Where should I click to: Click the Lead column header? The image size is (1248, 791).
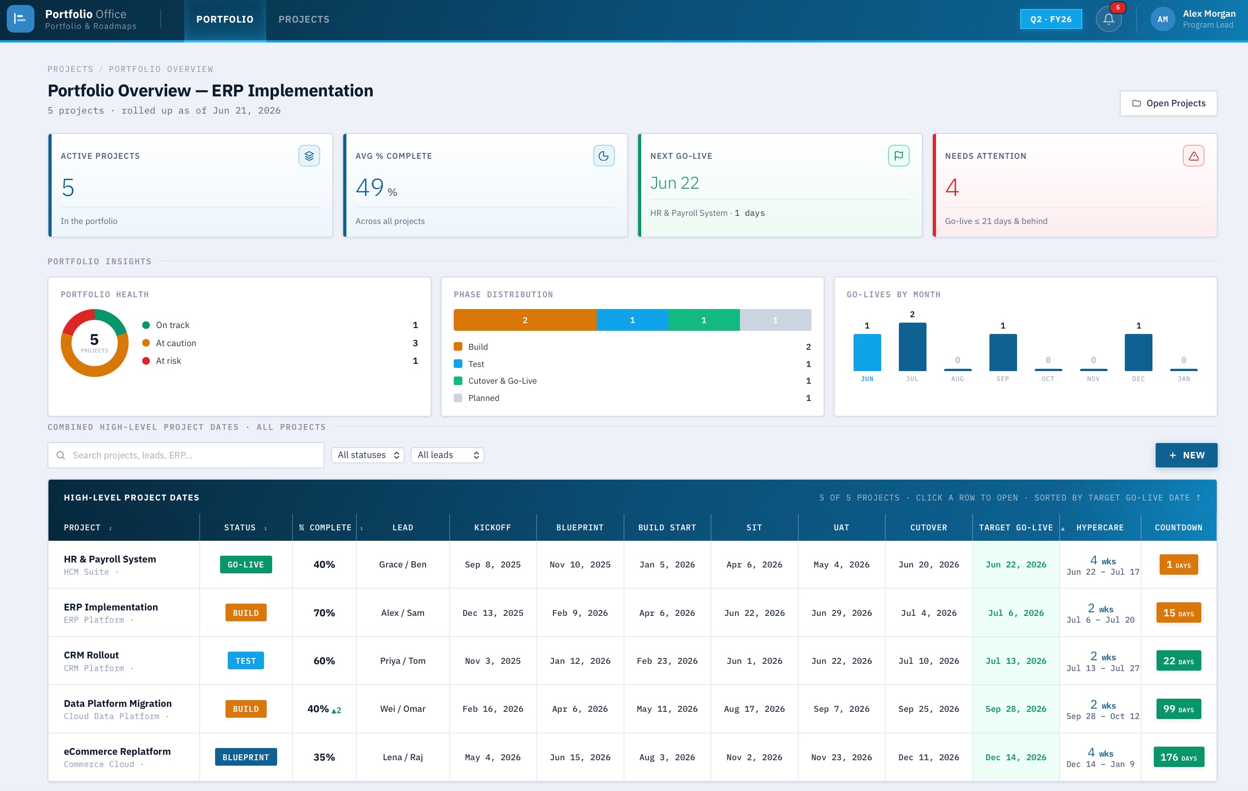pyautogui.click(x=403, y=527)
